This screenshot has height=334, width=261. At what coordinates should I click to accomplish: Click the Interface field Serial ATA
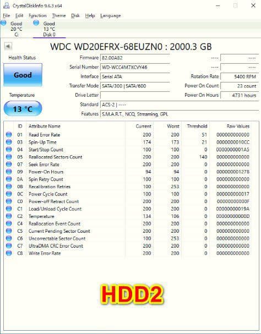coord(135,76)
